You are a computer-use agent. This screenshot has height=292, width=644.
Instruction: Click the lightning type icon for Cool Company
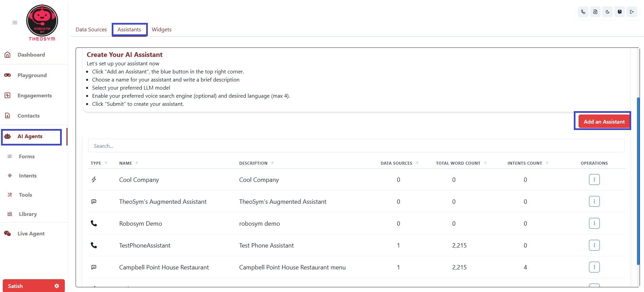[94, 180]
